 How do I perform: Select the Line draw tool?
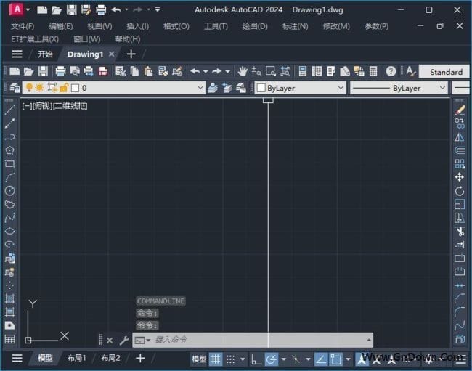pos(9,110)
